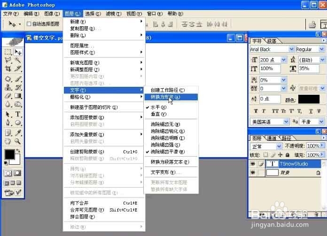The height and width of the screenshot is (236, 327).
Task: Select the Type tool in toolbox
Action: coord(18,114)
